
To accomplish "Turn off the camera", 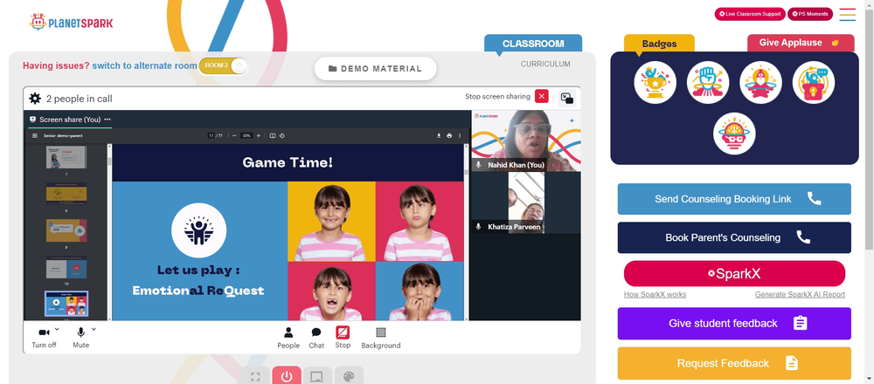I will coord(44,337).
